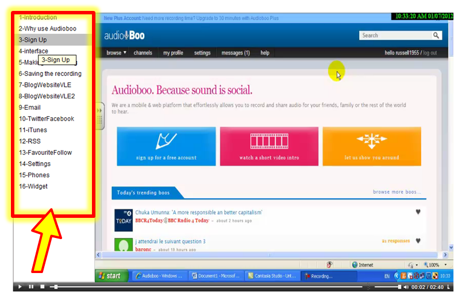Image resolution: width=454 pixels, height=292 pixels.
Task: Open j attendrai le suivant question 3
Action: click(x=170, y=241)
